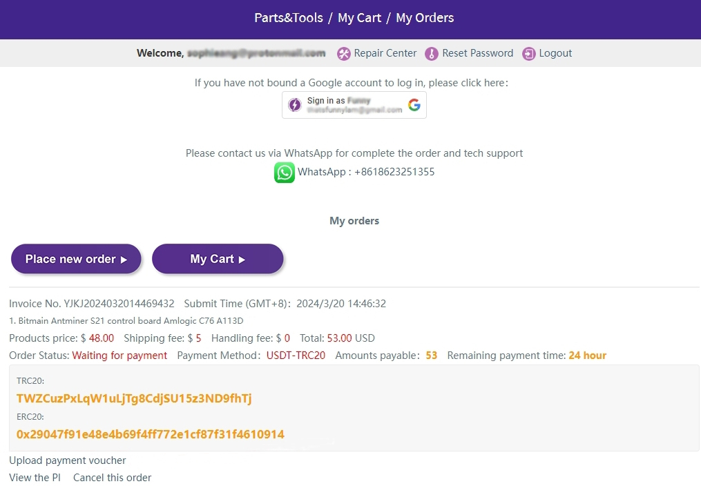The width and height of the screenshot is (701, 486).
Task: Click the purple lightning profile icon
Action: [295, 105]
